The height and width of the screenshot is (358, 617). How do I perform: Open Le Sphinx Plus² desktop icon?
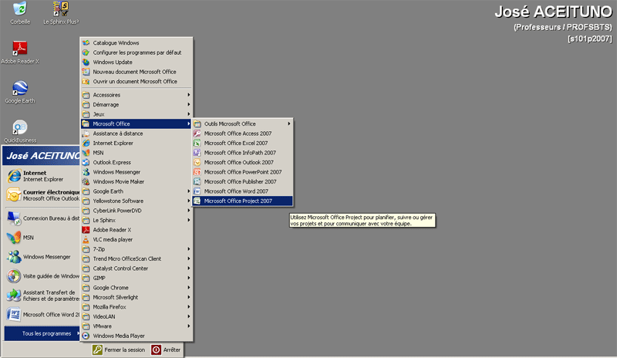[x=59, y=9]
